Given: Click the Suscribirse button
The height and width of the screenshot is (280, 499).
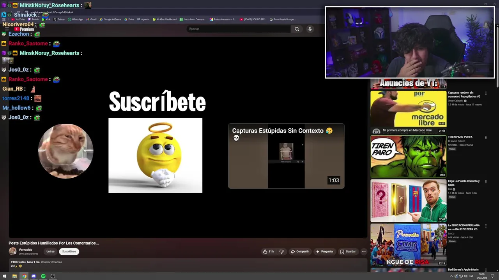Looking at the screenshot, I should (69, 252).
